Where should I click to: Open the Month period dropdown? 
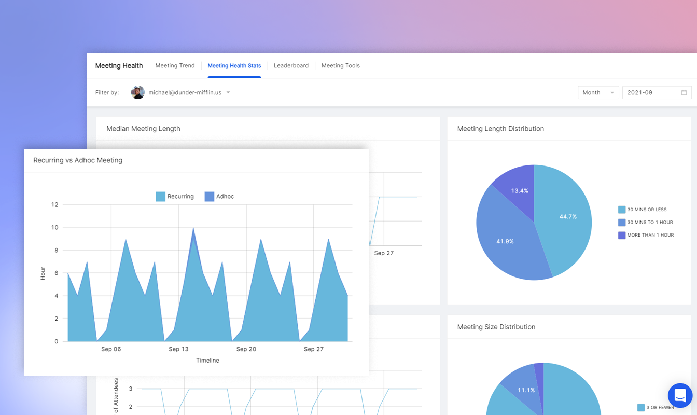(598, 92)
